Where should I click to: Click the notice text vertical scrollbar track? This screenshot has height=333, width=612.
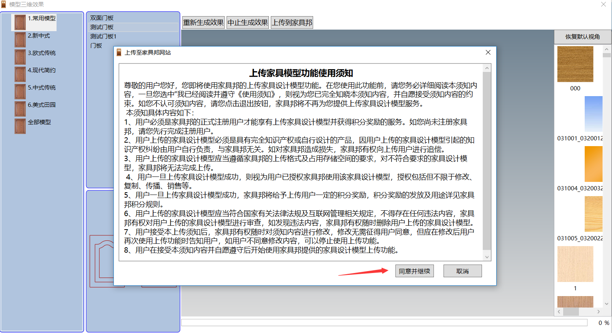tap(487, 163)
